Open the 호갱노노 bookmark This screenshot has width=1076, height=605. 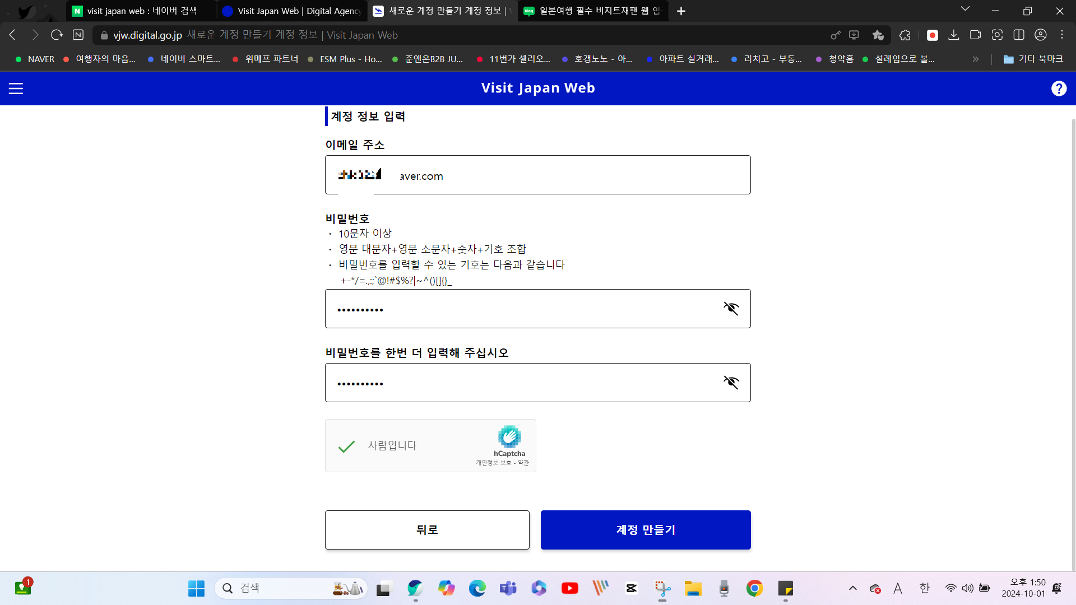tap(597, 59)
